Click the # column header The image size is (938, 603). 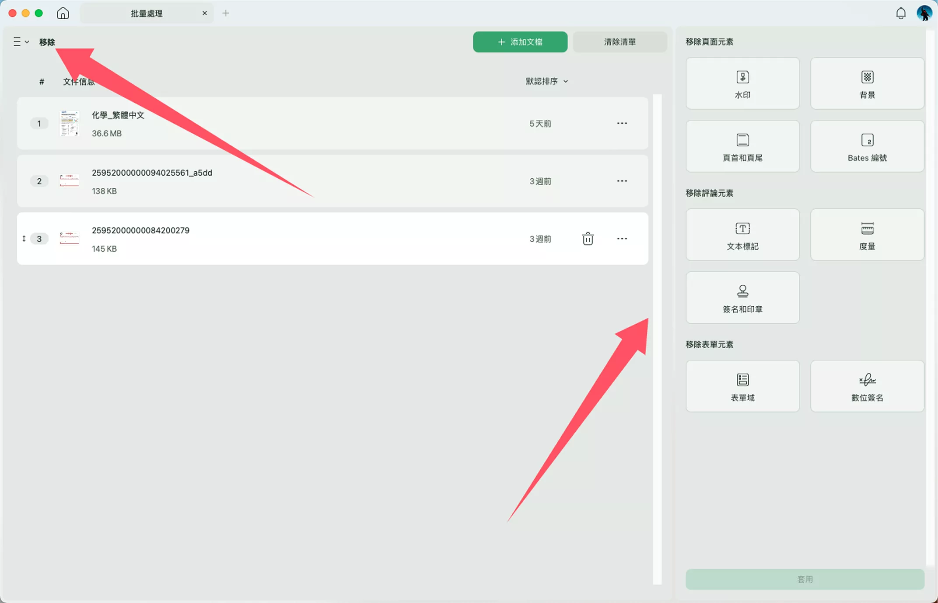coord(42,81)
